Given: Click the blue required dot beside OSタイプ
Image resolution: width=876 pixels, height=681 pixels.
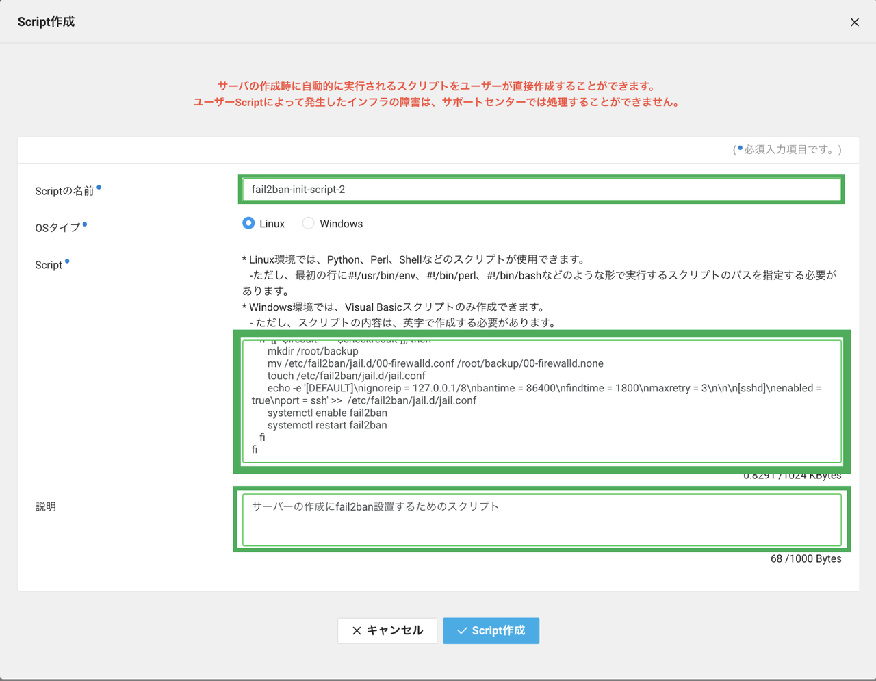Looking at the screenshot, I should [x=85, y=224].
